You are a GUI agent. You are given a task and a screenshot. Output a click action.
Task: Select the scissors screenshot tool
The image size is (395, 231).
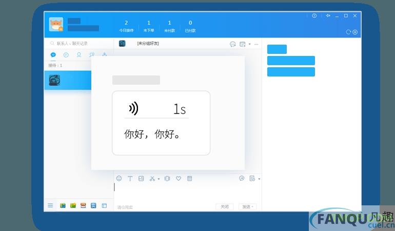(152, 179)
